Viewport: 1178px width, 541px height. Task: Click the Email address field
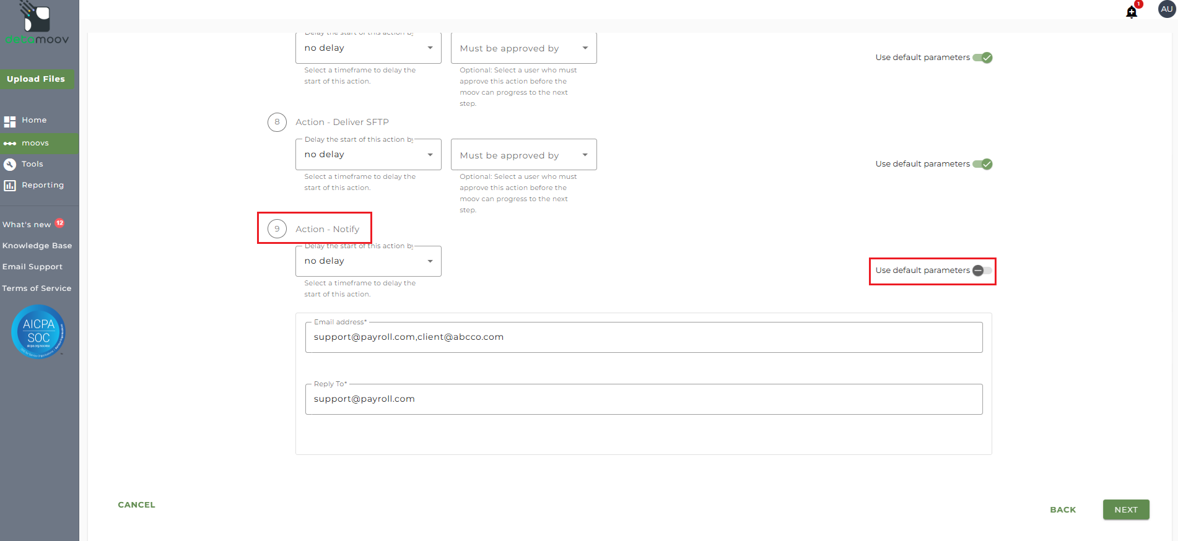[x=644, y=337]
